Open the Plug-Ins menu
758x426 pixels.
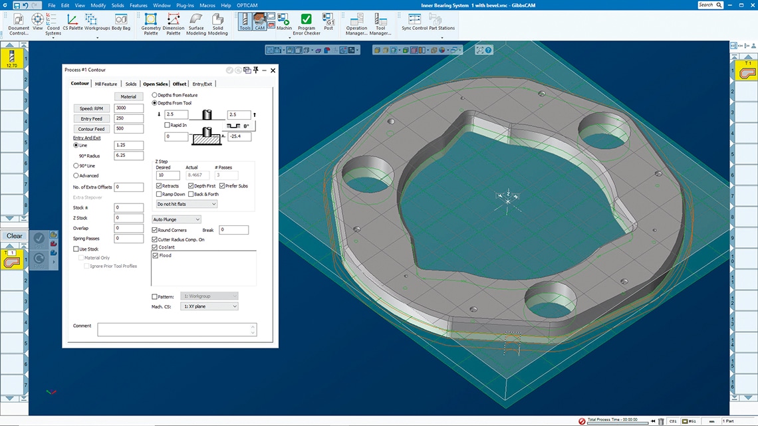(186, 5)
